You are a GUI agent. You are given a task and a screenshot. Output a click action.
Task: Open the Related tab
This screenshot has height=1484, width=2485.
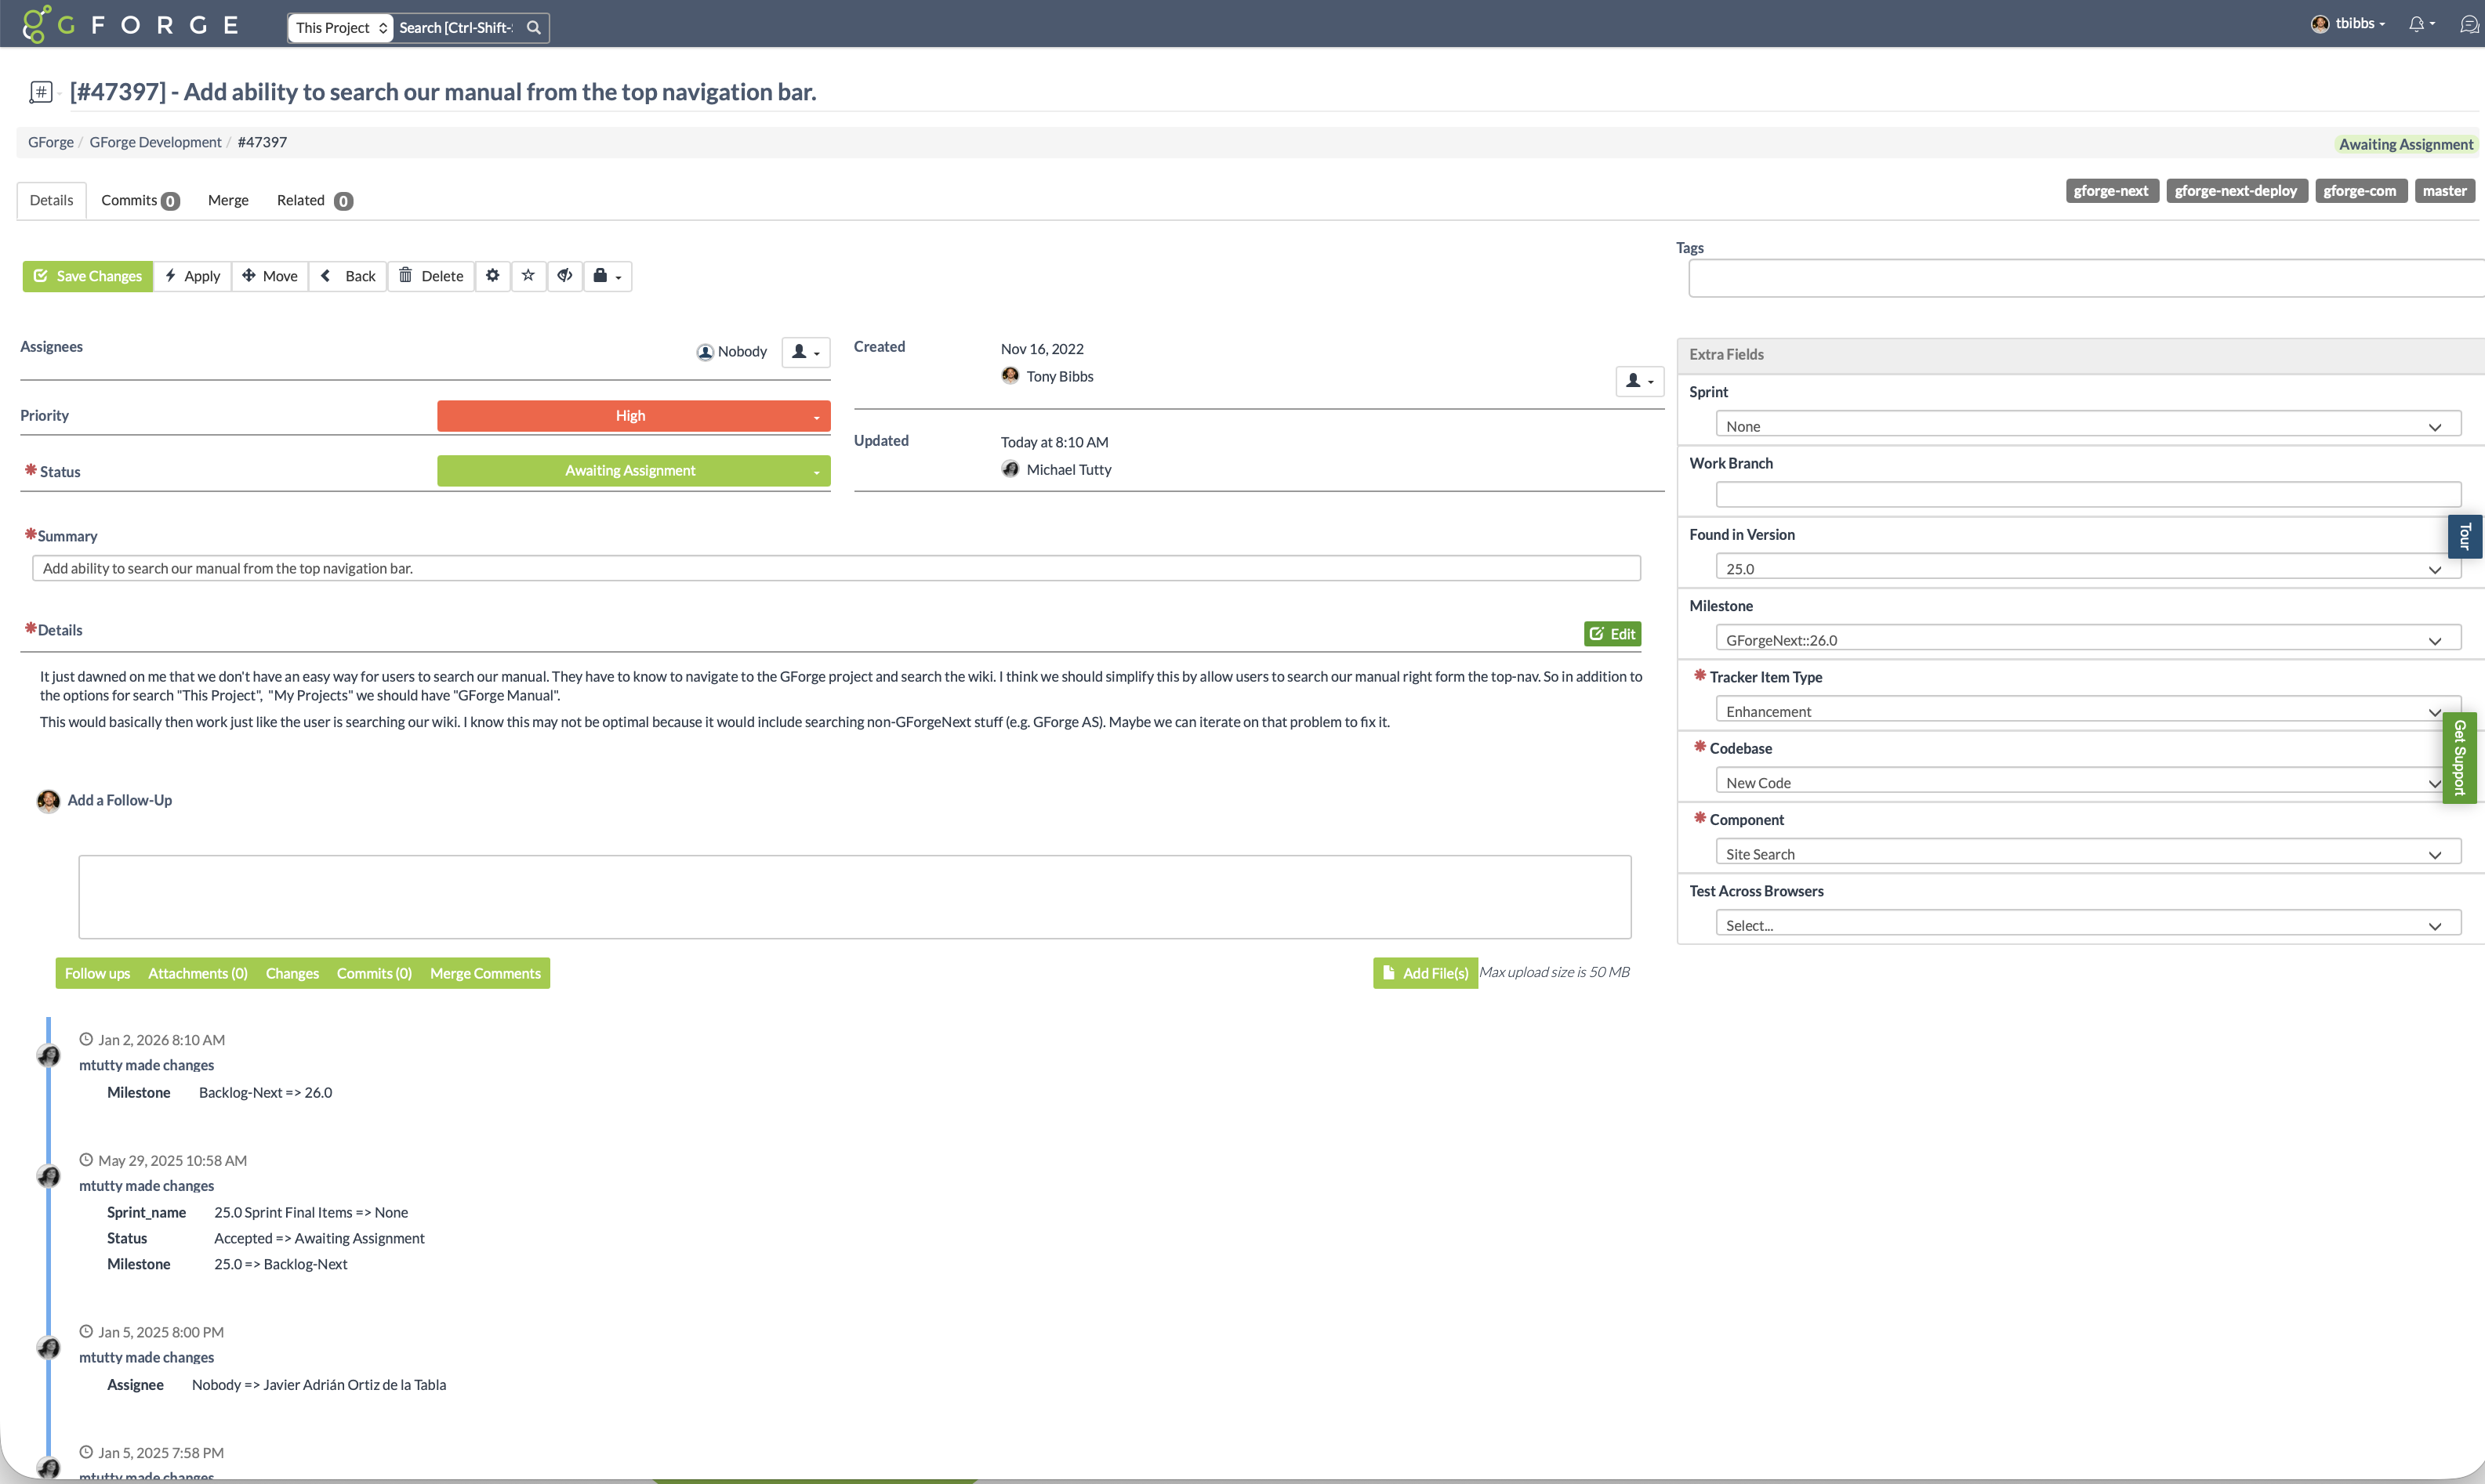coord(313,201)
